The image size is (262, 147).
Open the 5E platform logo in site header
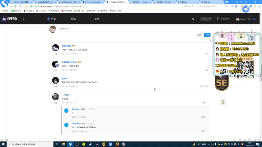pos(9,19)
